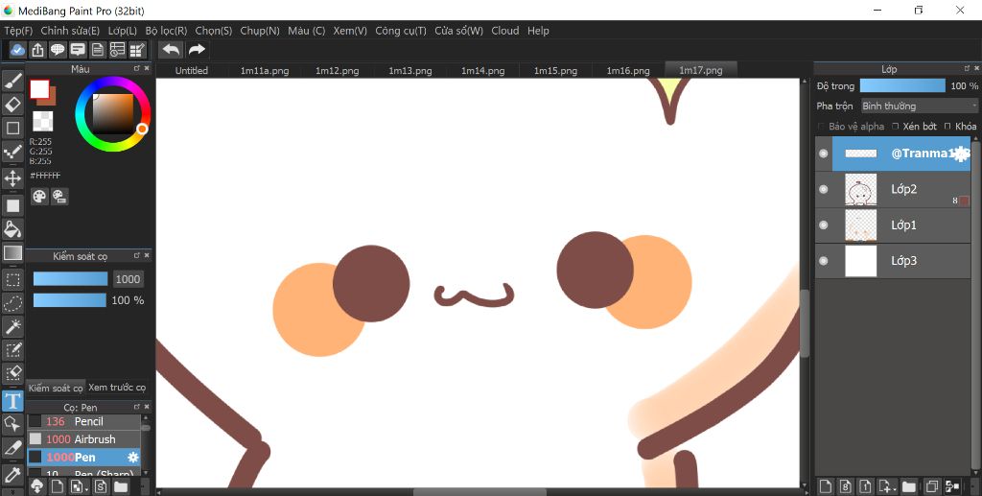
Task: Select the Select Eraser tool
Action: pyautogui.click(x=12, y=374)
